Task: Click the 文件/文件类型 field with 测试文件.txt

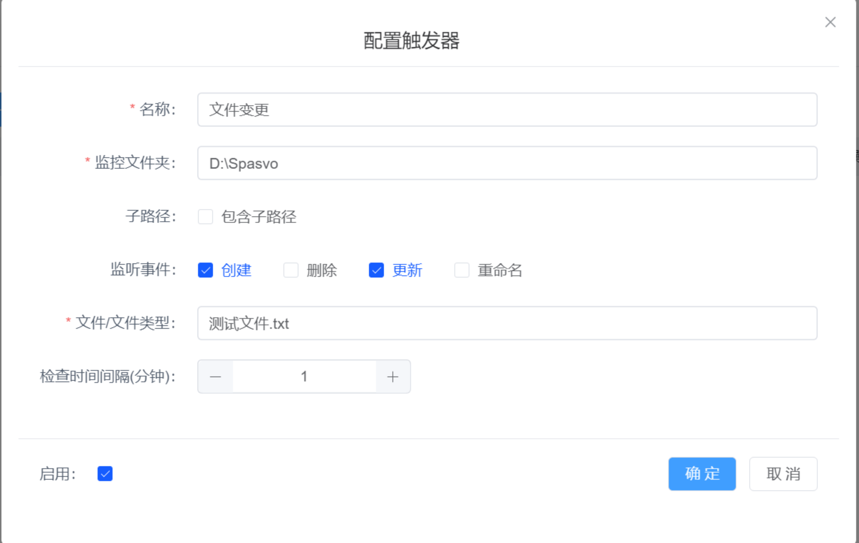Action: coord(506,323)
